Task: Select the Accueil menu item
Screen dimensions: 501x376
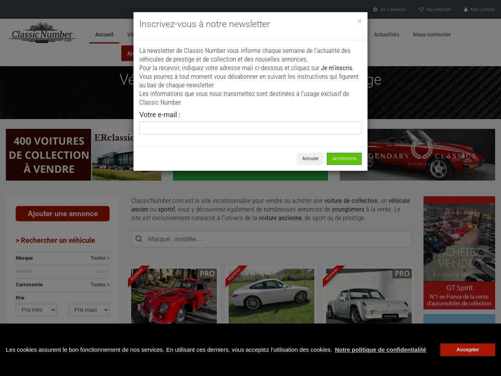Action: [104, 34]
